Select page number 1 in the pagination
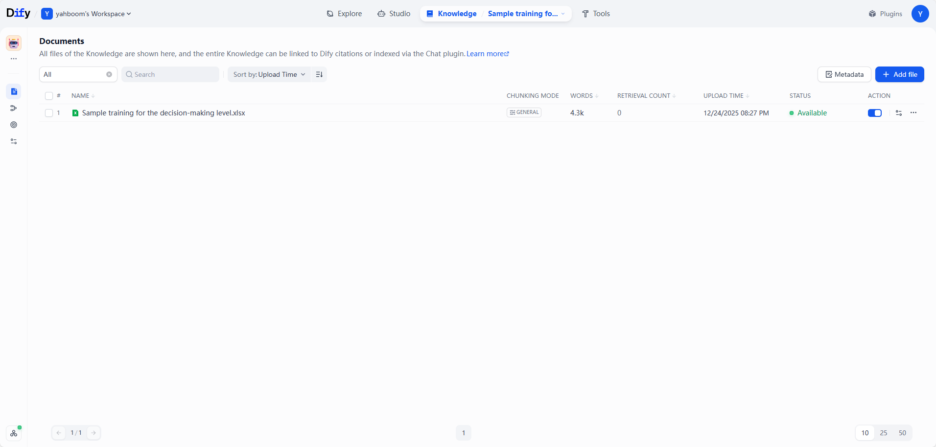 coord(464,433)
